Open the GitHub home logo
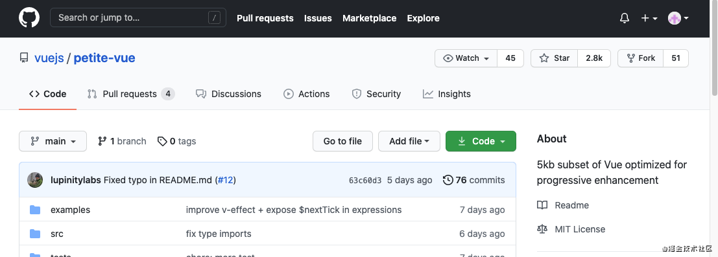This screenshot has width=718, height=257. (x=29, y=18)
